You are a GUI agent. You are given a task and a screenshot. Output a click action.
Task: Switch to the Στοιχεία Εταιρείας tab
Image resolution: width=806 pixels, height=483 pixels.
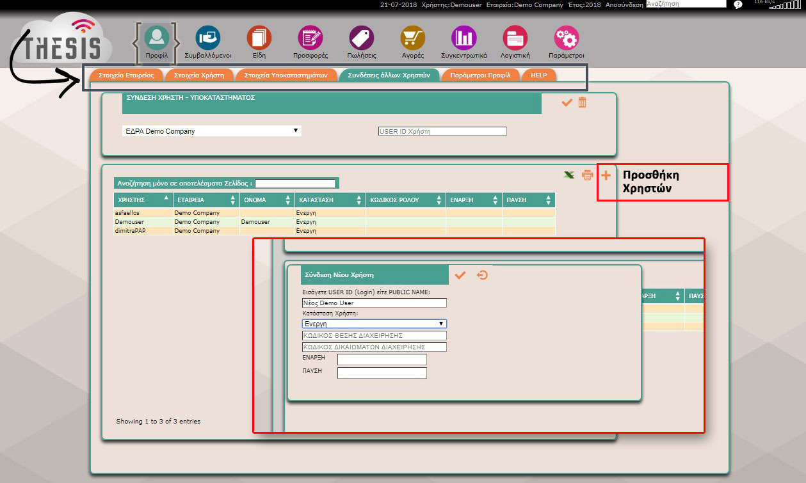coord(126,75)
